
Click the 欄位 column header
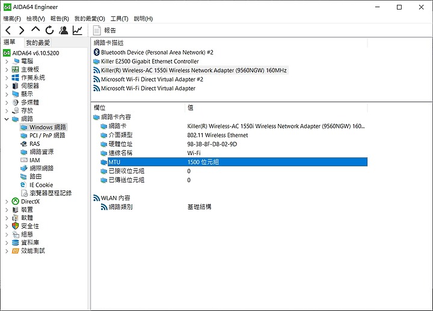click(x=138, y=107)
